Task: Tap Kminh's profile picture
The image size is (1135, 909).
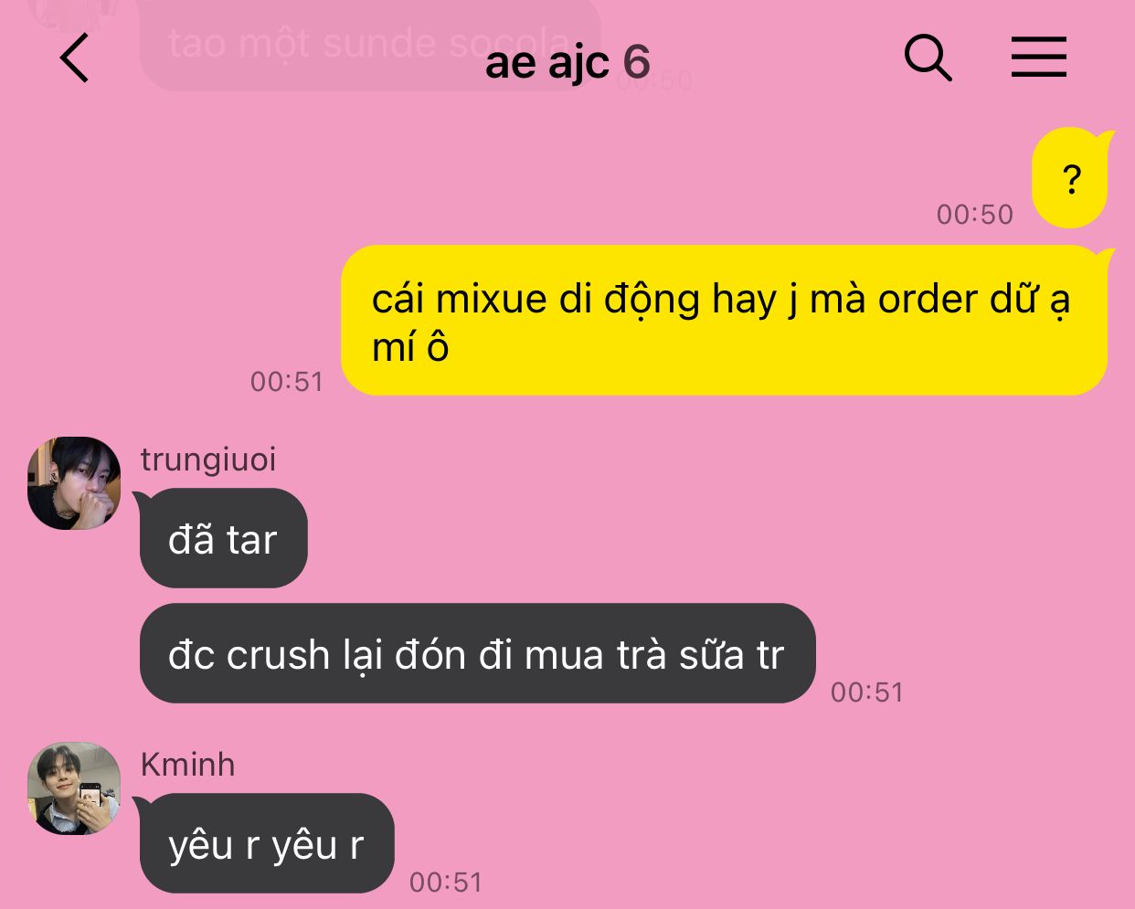Action: coord(74,787)
